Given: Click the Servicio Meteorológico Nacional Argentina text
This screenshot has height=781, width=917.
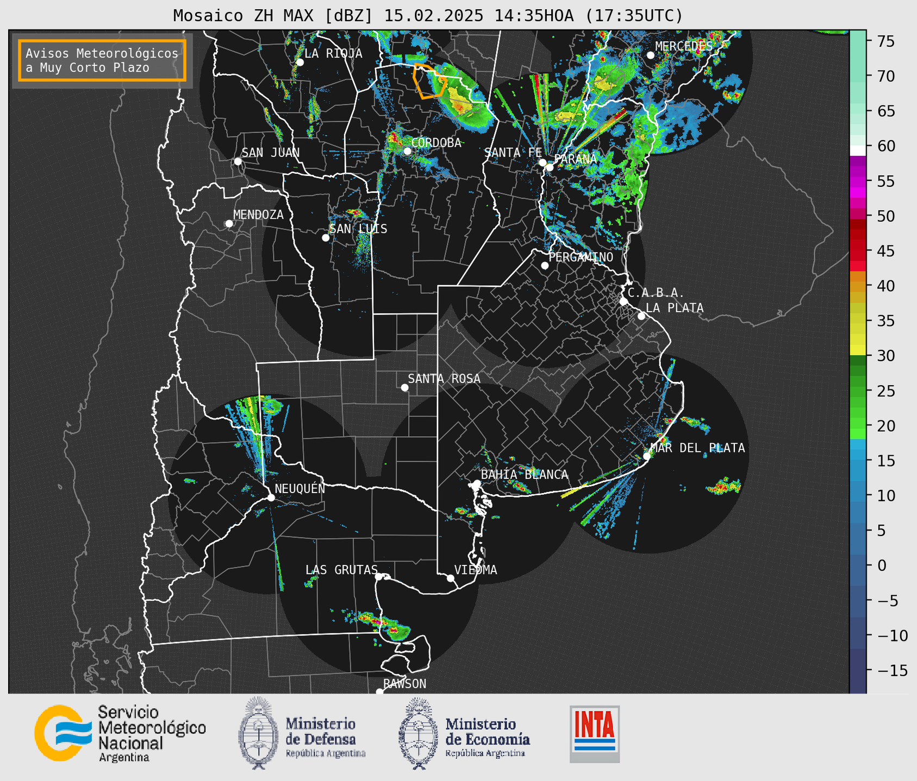Looking at the screenshot, I should [152, 733].
